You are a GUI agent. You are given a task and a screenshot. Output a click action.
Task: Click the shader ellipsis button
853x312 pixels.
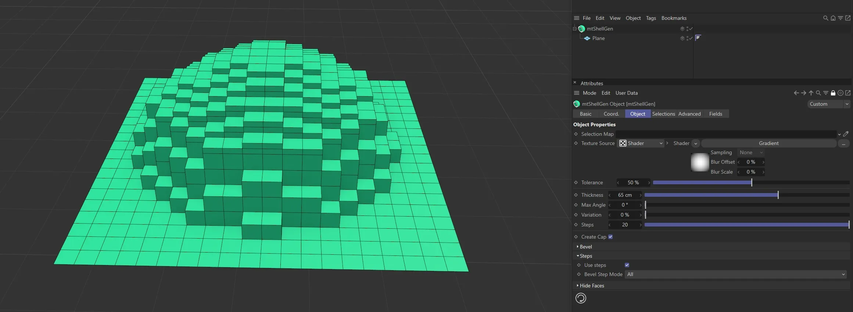coord(843,144)
